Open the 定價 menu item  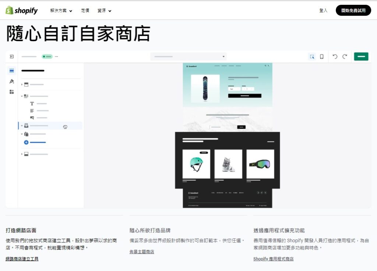(x=85, y=11)
